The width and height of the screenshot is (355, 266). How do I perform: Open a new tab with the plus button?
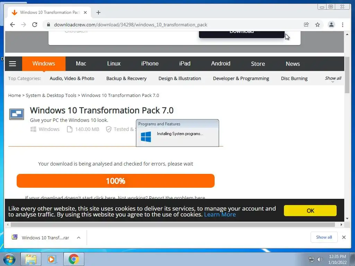tap(98, 12)
